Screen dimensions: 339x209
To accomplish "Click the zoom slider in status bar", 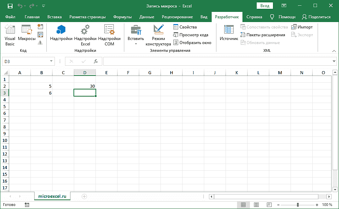I will click(x=298, y=205).
